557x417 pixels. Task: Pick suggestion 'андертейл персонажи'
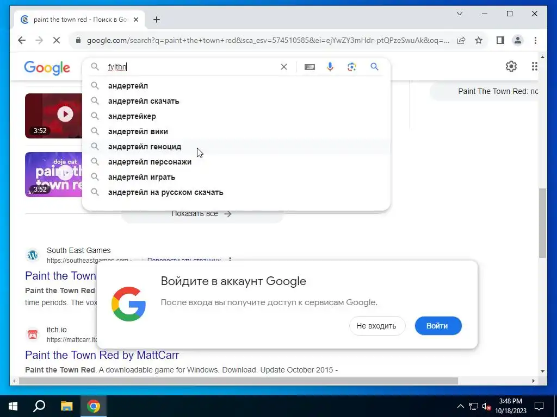coord(236,162)
